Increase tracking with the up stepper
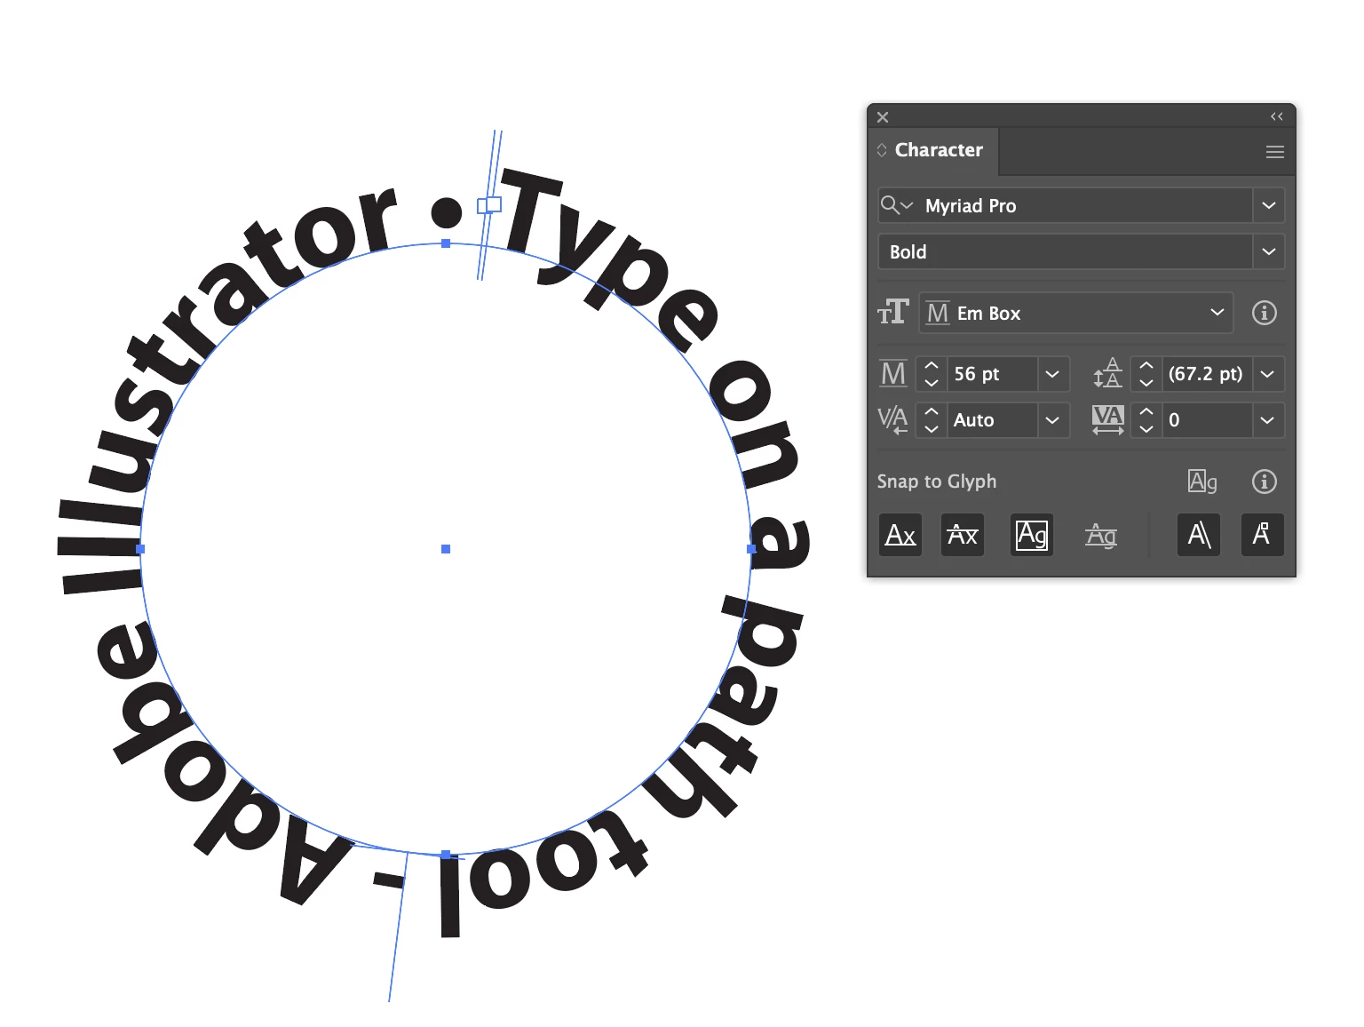Viewport: 1364px width, 1027px height. tap(1146, 411)
